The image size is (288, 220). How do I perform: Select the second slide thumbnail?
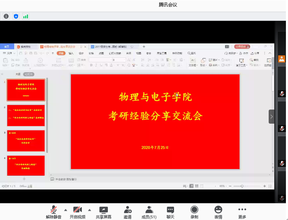[x=25, y=115]
